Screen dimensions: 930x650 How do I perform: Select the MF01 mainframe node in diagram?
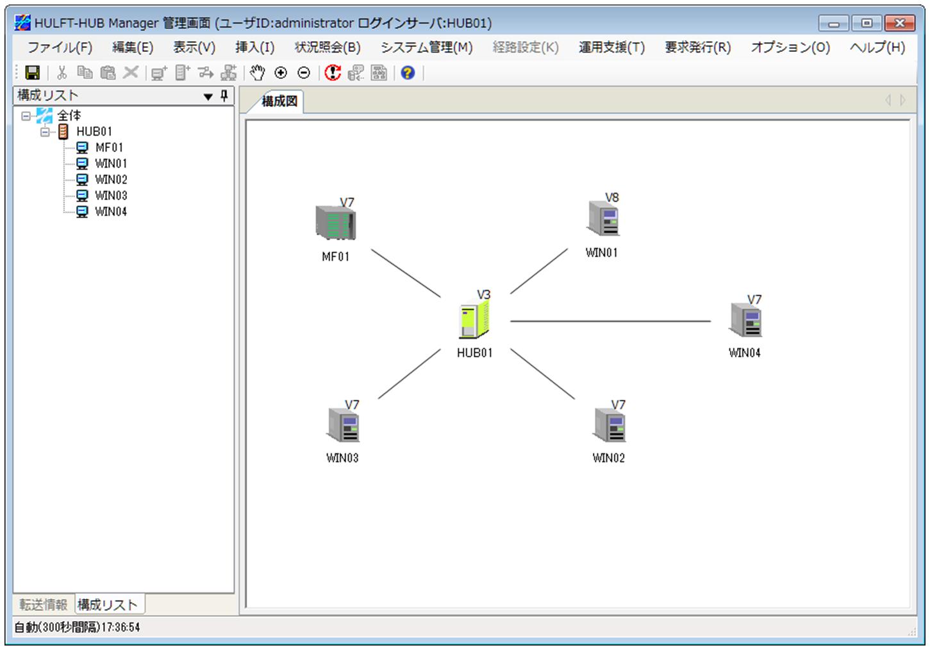click(336, 222)
